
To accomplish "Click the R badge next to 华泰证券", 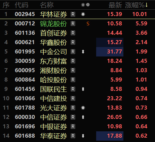I will click(73, 136).
